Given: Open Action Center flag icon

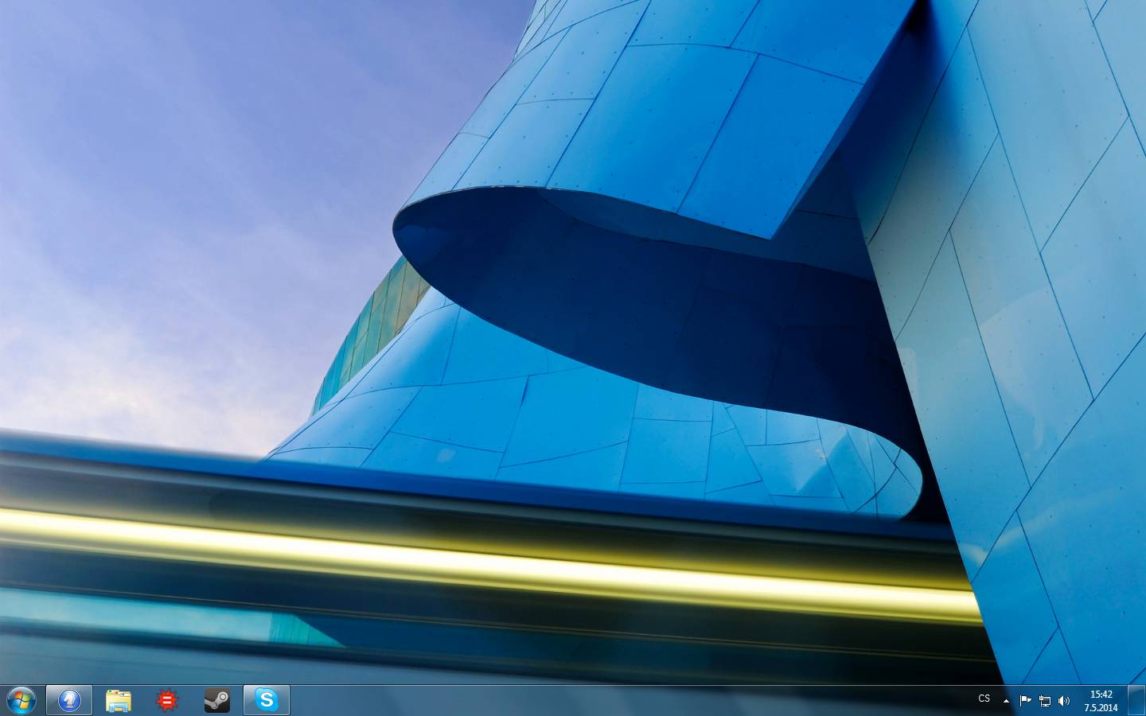Looking at the screenshot, I should click(1026, 701).
